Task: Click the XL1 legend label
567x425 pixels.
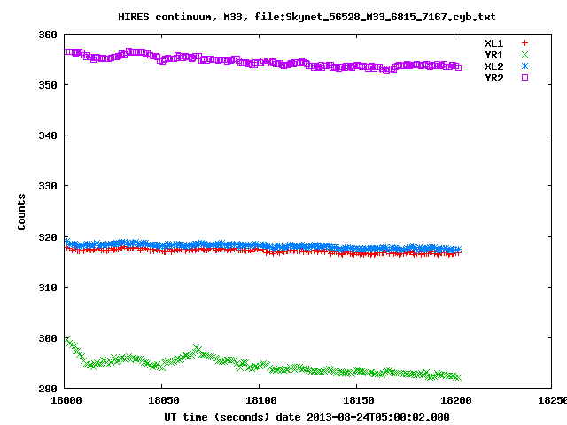Action: (x=494, y=43)
